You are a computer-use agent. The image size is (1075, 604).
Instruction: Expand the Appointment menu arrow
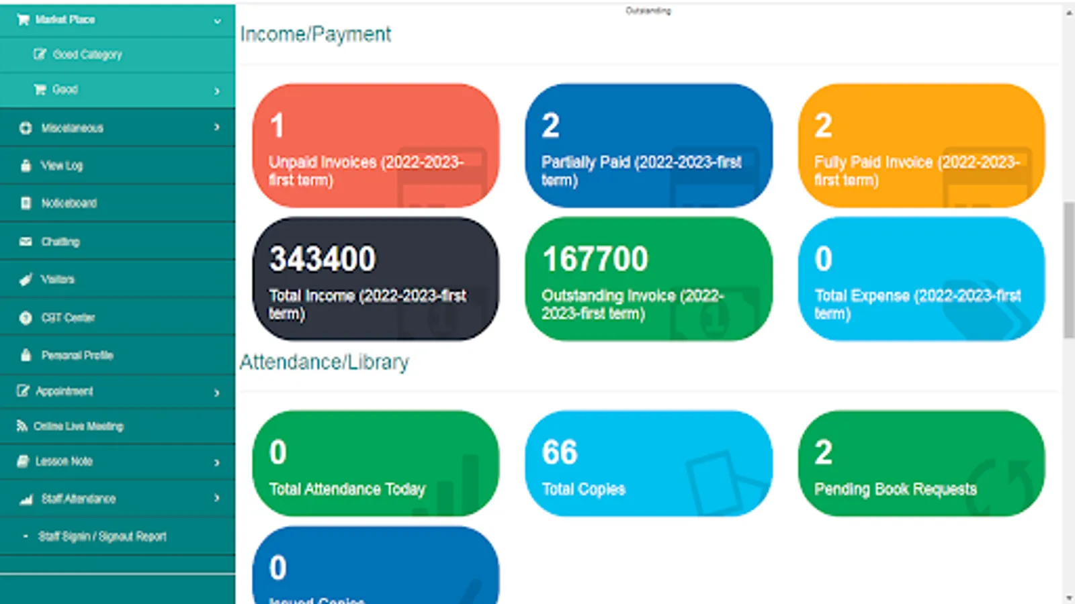(x=217, y=393)
